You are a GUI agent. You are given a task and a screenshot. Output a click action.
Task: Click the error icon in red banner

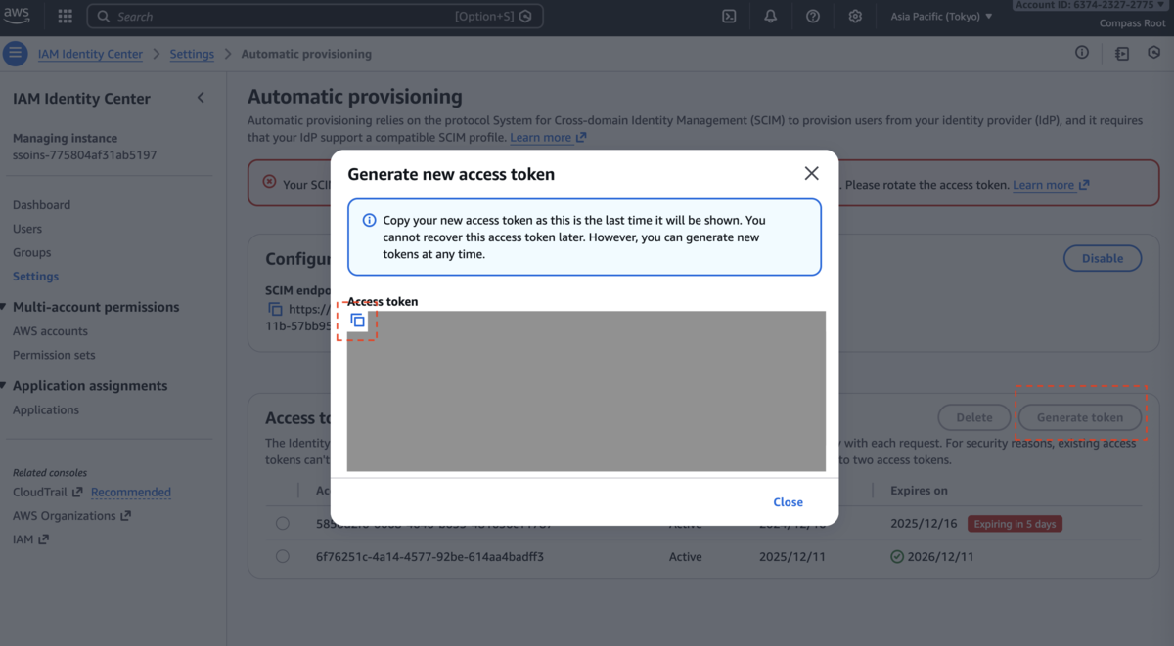tap(270, 183)
